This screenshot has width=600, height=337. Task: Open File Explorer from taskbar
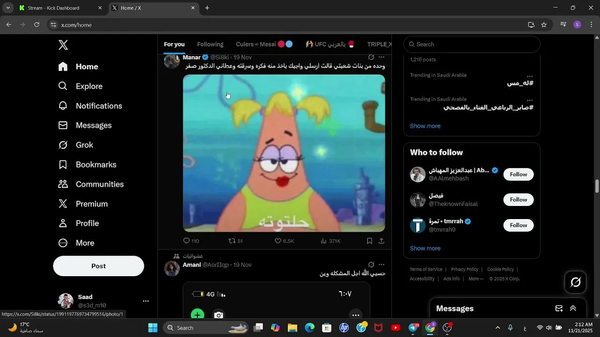pyautogui.click(x=292, y=328)
